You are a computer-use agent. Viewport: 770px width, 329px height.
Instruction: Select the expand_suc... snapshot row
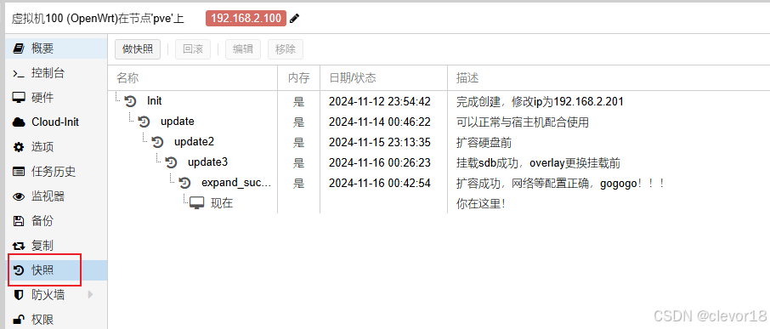click(439, 183)
